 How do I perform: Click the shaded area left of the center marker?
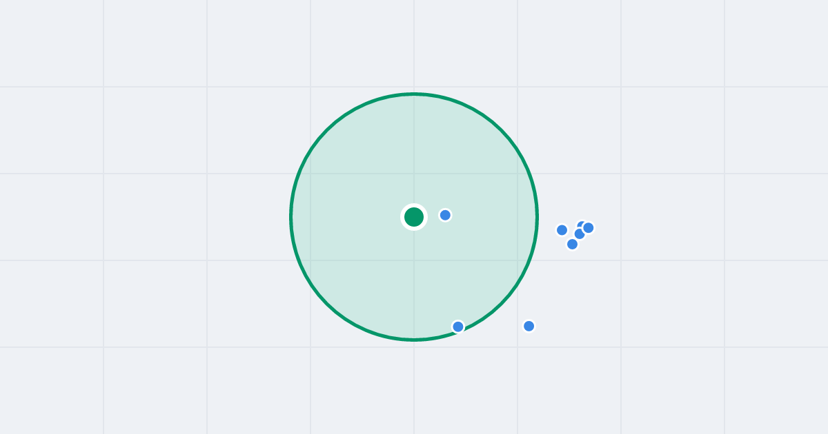coord(345,217)
